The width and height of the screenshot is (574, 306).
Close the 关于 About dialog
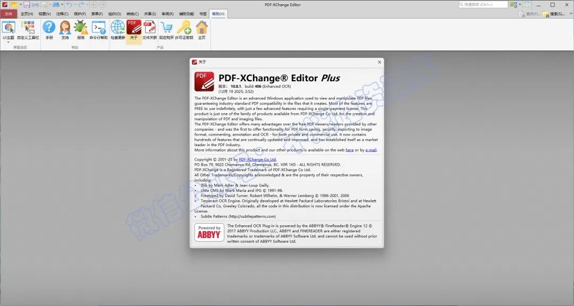point(379,62)
